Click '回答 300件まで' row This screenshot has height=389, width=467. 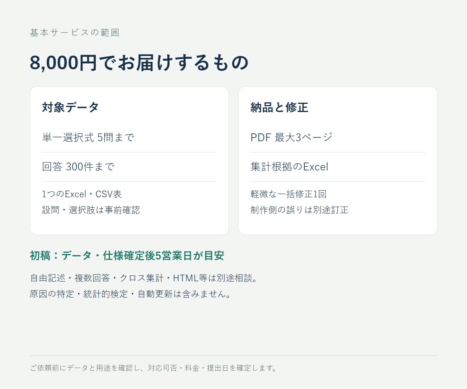(x=129, y=167)
